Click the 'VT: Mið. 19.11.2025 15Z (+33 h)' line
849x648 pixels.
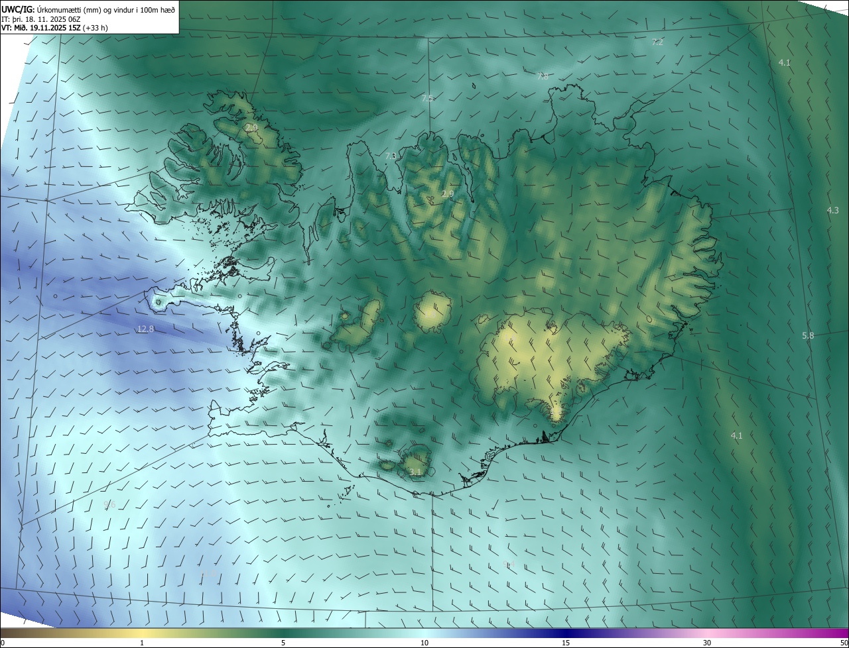pyautogui.click(x=54, y=28)
